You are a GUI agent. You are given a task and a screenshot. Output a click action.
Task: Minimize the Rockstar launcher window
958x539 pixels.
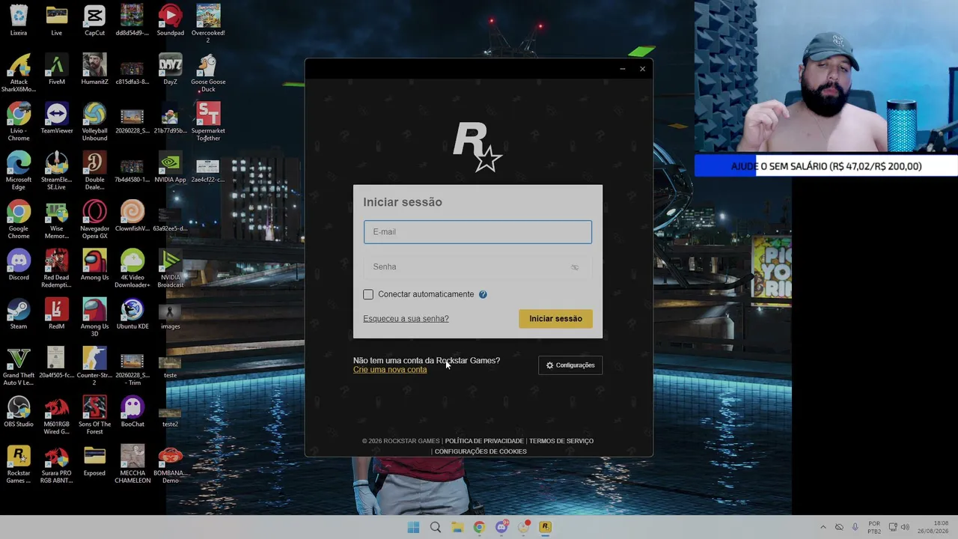point(622,69)
